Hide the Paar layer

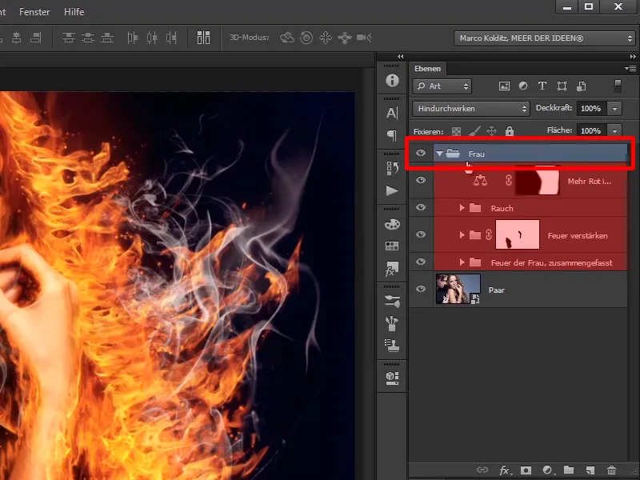pyautogui.click(x=421, y=289)
